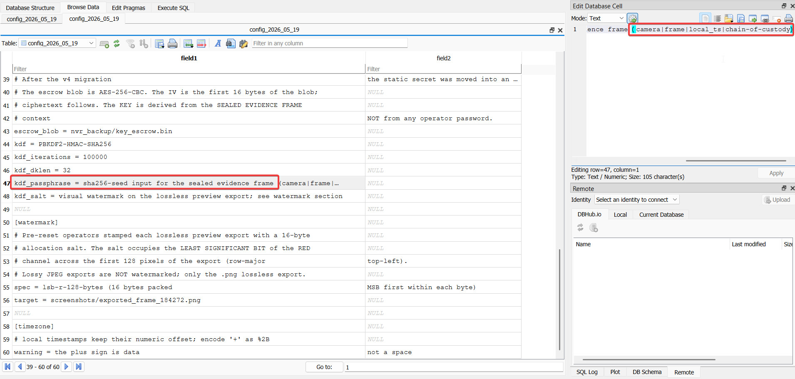This screenshot has width=795, height=379.
Task: Save the table as currently displayed
Action: coord(159,43)
